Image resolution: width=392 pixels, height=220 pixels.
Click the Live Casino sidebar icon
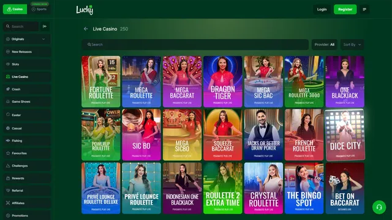8,76
